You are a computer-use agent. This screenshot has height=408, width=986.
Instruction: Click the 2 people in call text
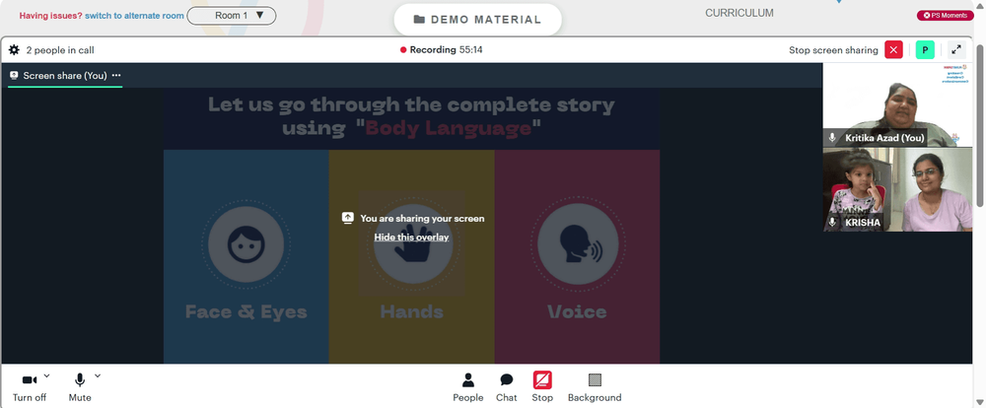point(60,49)
